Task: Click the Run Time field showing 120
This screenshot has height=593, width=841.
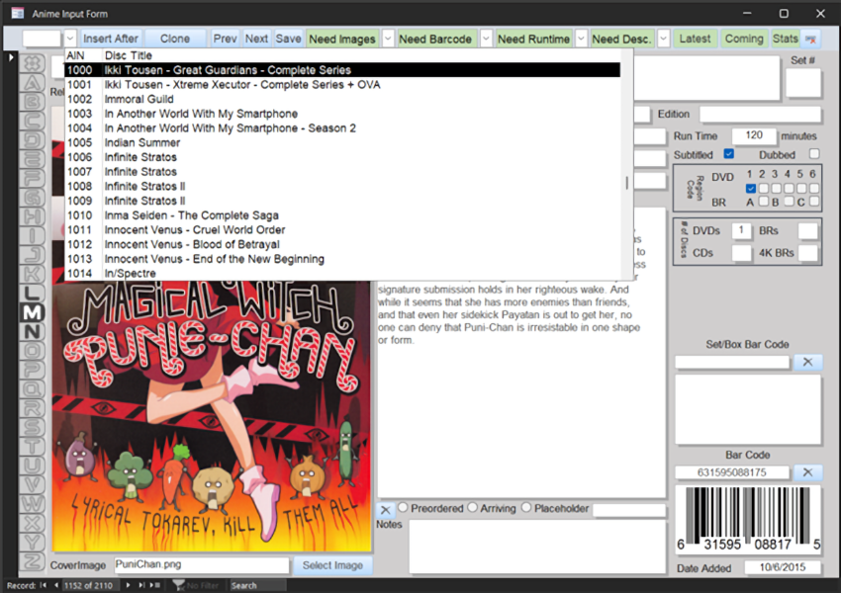Action: pyautogui.click(x=754, y=135)
